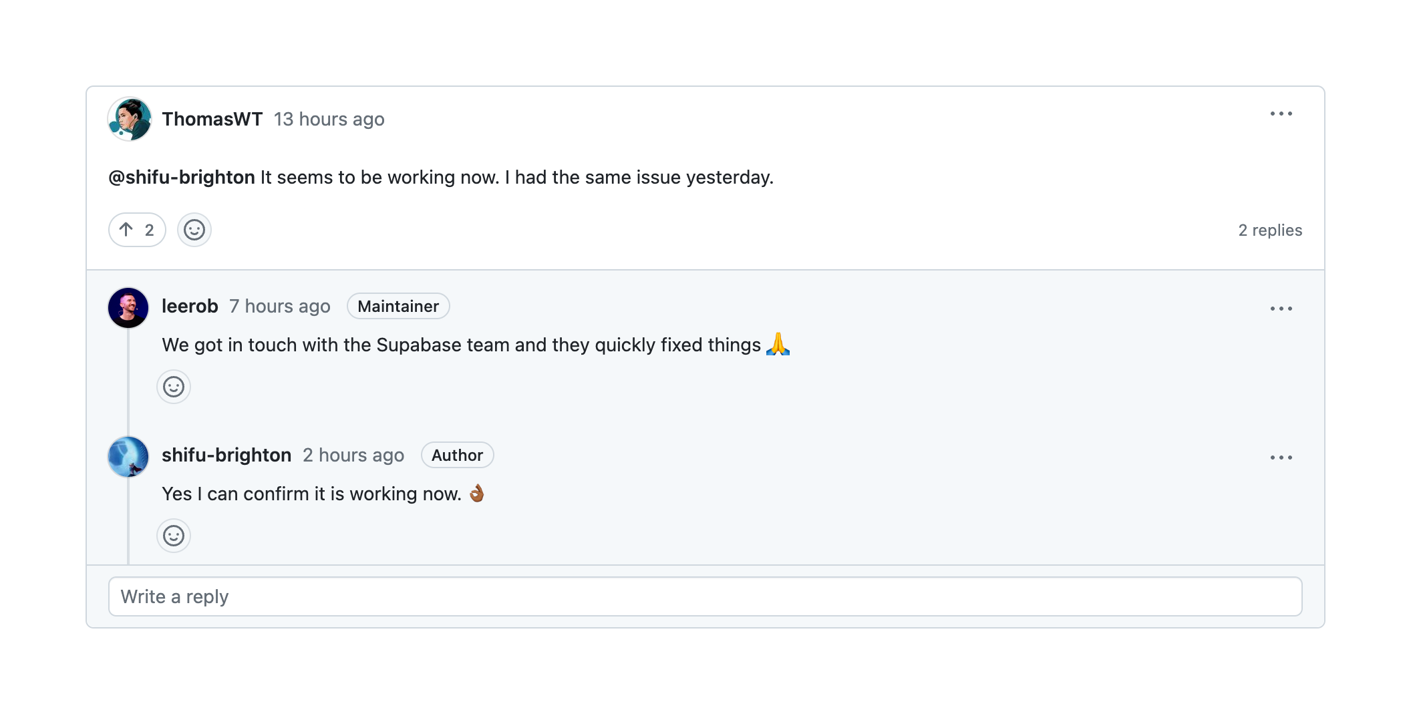Image resolution: width=1411 pixels, height=714 pixels.
Task: Click ThomasWT's profile avatar
Action: tap(130, 120)
